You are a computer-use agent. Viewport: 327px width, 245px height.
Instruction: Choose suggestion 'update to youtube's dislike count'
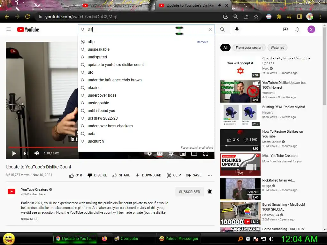click(146, 64)
